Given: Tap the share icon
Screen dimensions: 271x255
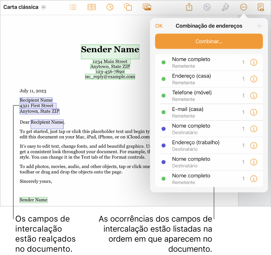Looking at the screenshot, I should (x=189, y=7).
